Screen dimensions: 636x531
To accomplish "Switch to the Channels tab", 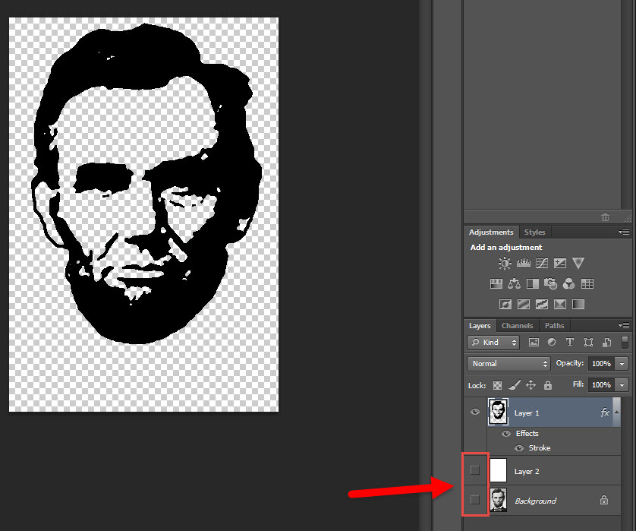I will pyautogui.click(x=517, y=326).
